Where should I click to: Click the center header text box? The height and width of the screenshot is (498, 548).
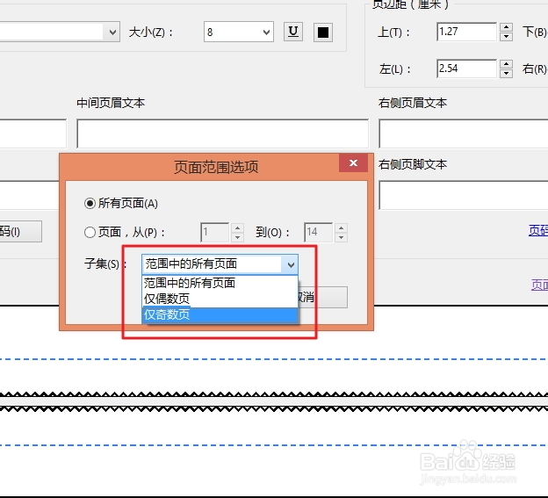click(223, 134)
